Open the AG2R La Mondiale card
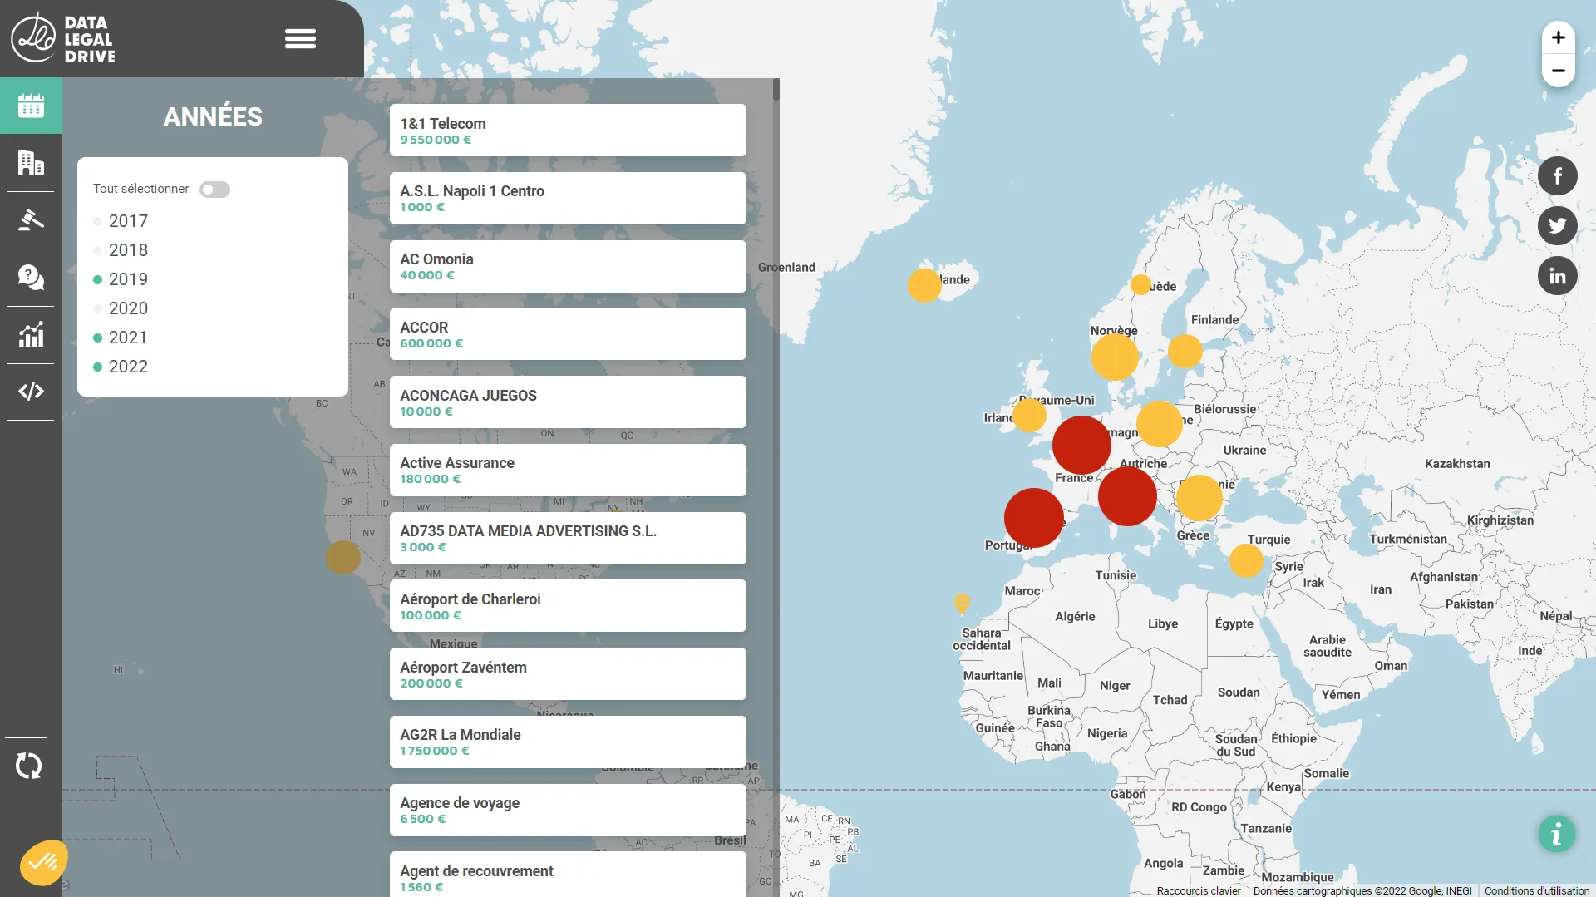 coord(568,742)
